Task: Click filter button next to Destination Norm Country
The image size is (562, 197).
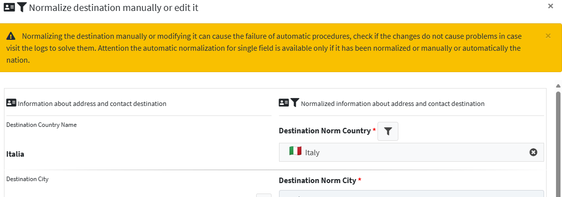Action: [x=388, y=131]
